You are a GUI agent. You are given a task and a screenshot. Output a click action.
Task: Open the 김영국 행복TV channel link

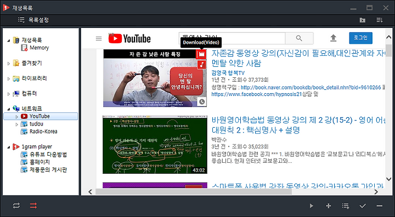click(x=228, y=73)
